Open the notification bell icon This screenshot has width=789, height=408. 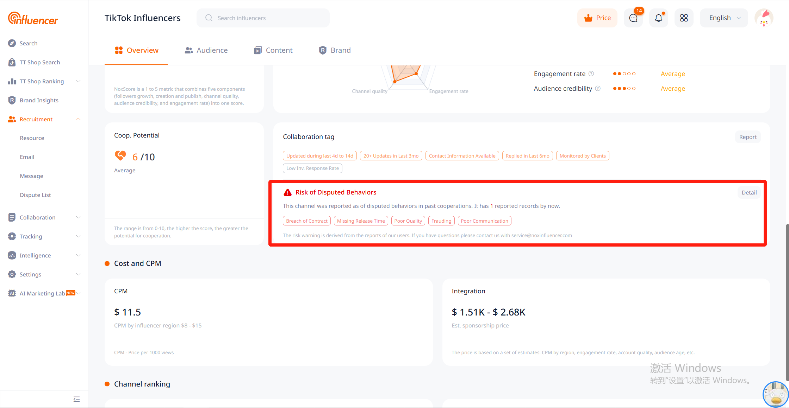point(658,18)
